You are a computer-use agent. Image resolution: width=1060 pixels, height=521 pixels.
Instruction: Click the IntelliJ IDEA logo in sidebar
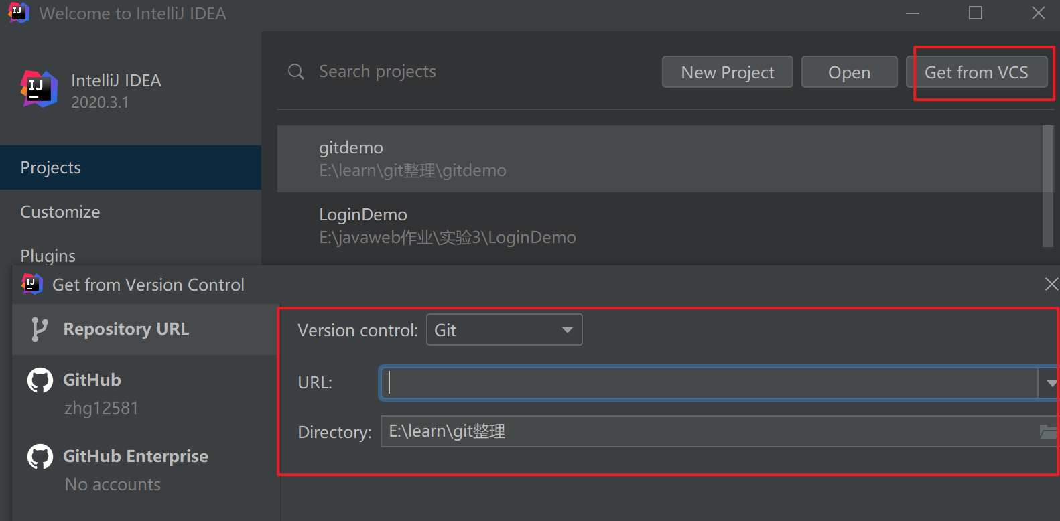pyautogui.click(x=39, y=89)
